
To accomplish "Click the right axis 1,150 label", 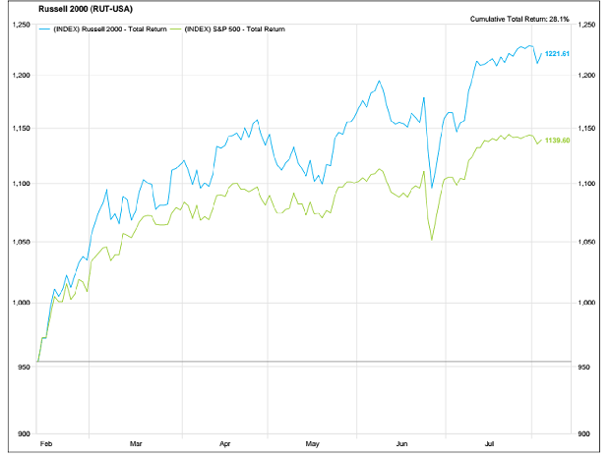I will pyautogui.click(x=586, y=128).
